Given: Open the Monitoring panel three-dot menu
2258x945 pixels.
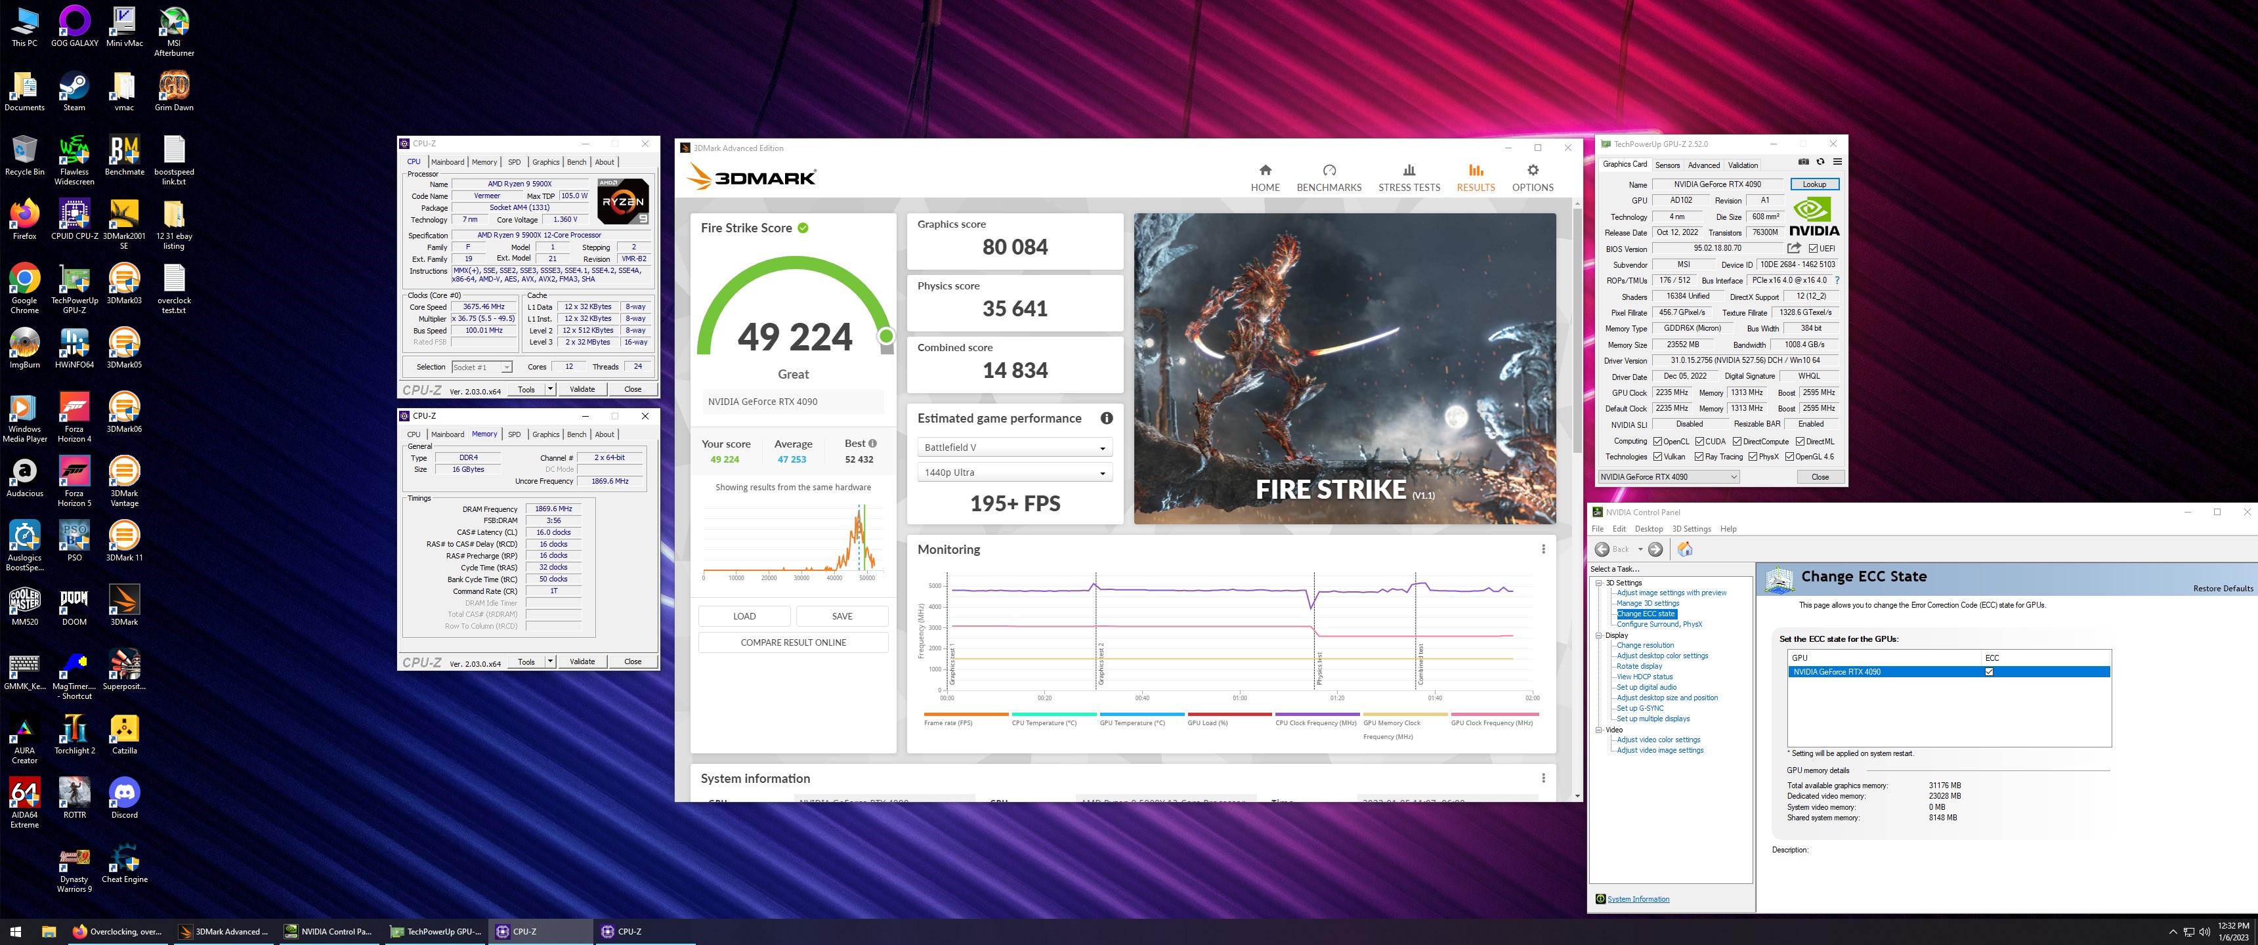Looking at the screenshot, I should click(x=1543, y=550).
